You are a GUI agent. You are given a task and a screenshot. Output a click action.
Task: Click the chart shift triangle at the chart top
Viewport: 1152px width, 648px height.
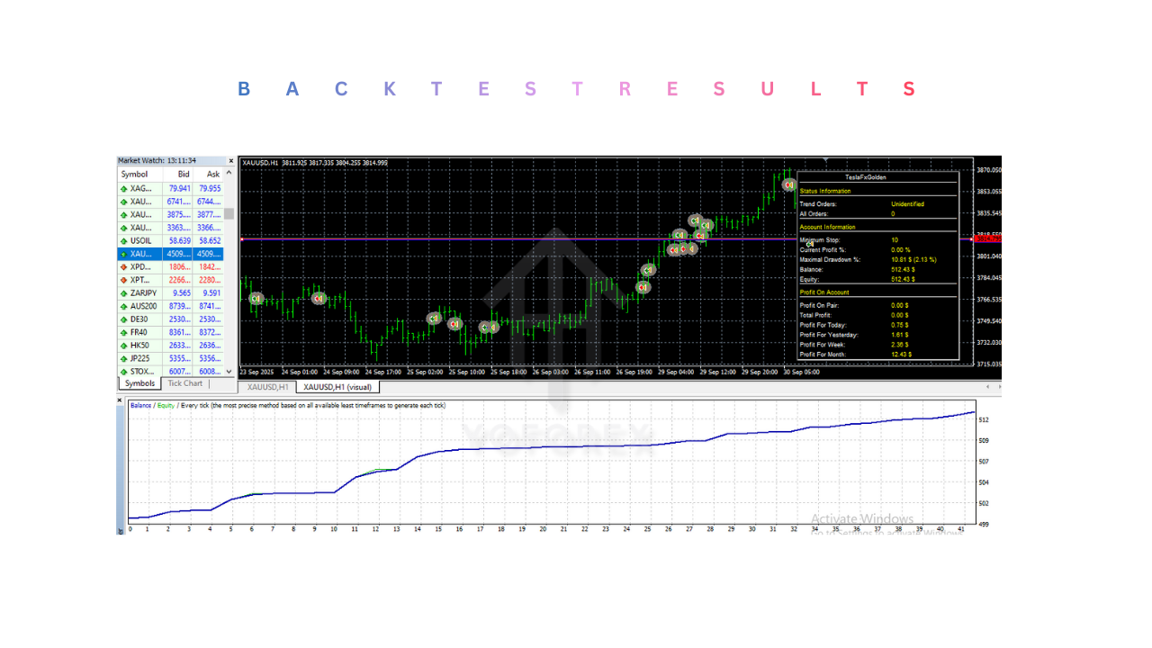(x=825, y=161)
